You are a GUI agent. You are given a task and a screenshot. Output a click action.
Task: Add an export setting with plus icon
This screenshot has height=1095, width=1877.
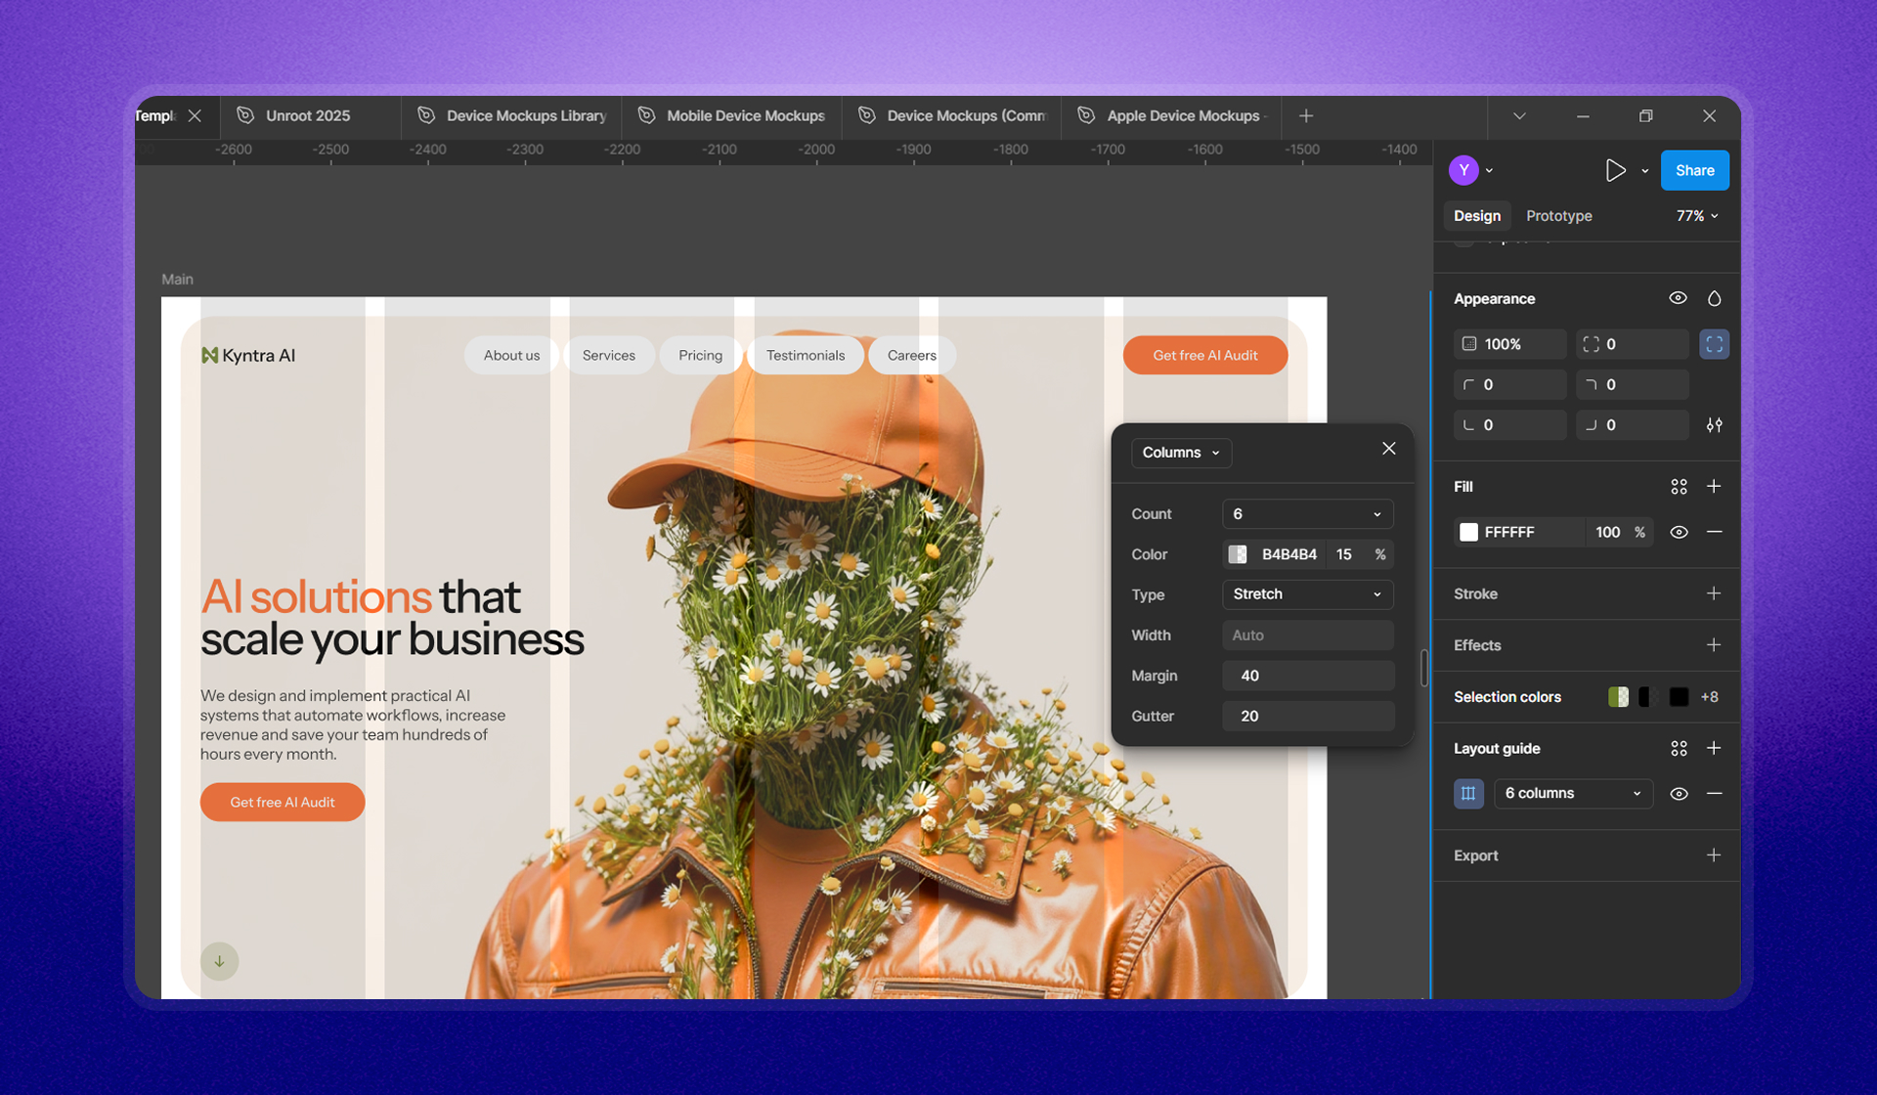point(1713,855)
